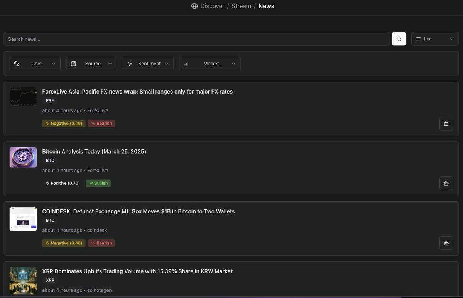
Task: Open the Coin filter dropdown
Action: (35, 64)
